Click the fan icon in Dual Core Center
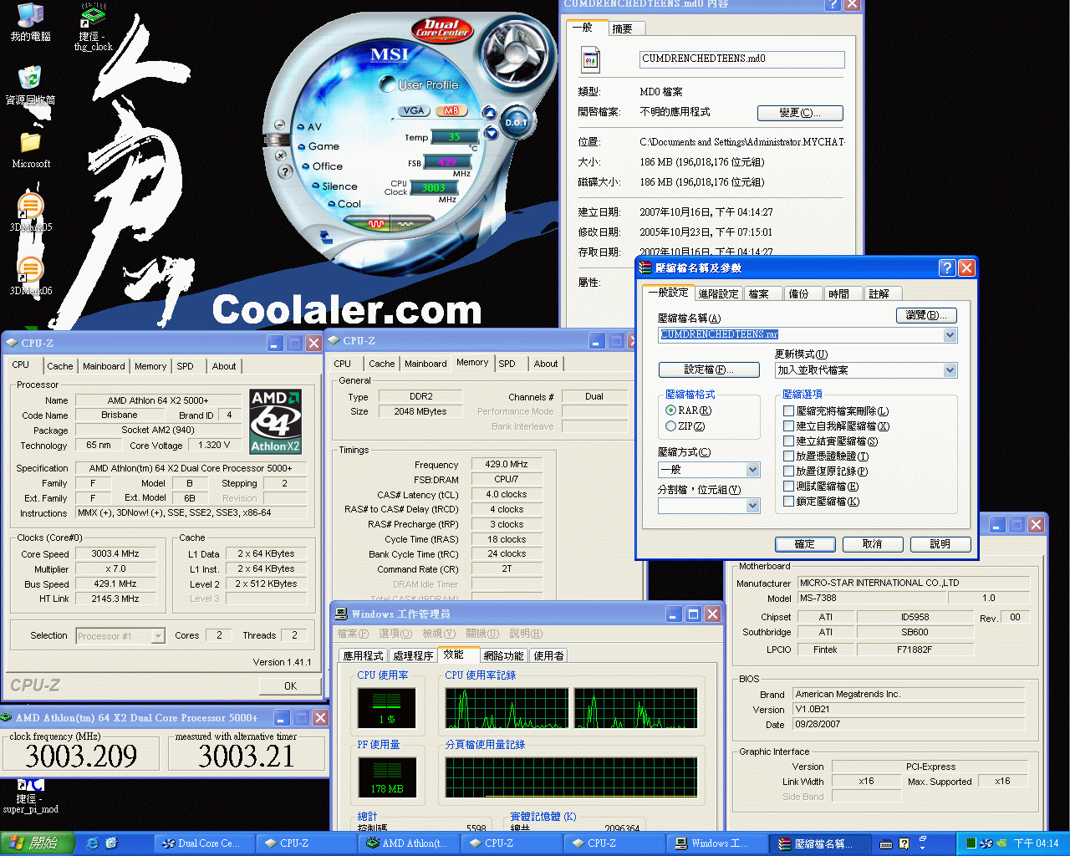The width and height of the screenshot is (1070, 856). [x=516, y=53]
